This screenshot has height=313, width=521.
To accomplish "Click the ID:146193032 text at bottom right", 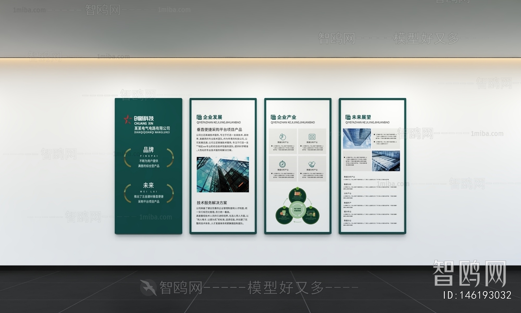I will click(477, 295).
